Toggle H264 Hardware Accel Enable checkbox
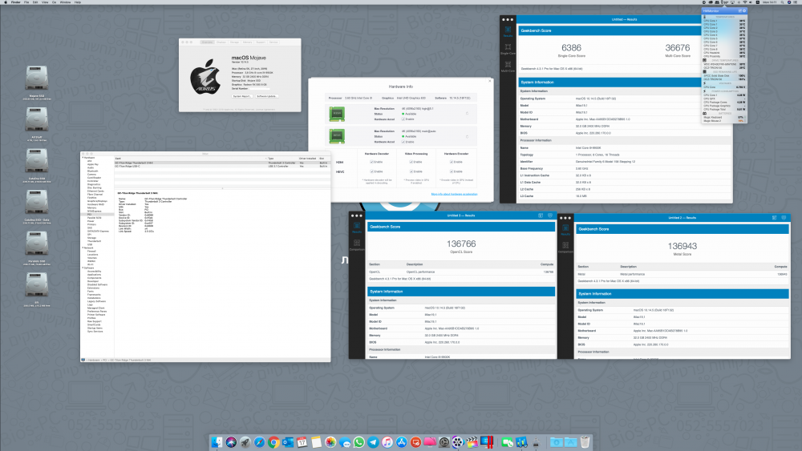802x451 pixels. point(403,119)
